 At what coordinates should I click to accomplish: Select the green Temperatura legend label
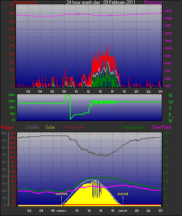tap(133, 127)
